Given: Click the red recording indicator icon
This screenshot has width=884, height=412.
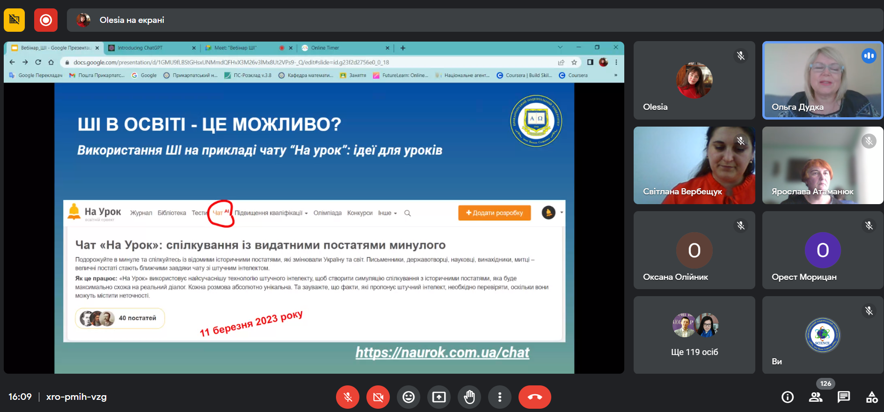Looking at the screenshot, I should (46, 20).
